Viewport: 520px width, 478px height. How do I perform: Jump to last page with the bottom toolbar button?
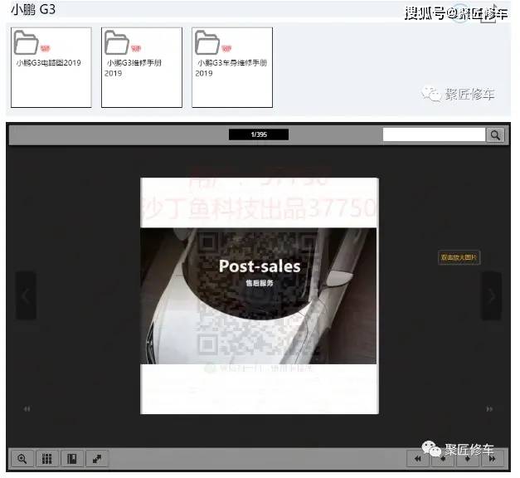click(493, 459)
